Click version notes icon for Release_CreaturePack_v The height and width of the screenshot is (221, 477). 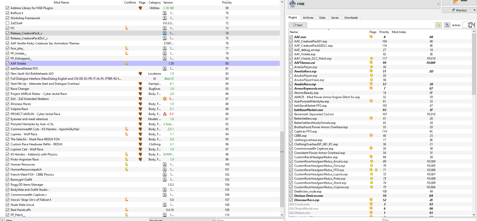165,33
